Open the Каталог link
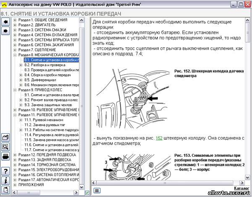The height and width of the screenshot is (197, 252). click(x=241, y=188)
